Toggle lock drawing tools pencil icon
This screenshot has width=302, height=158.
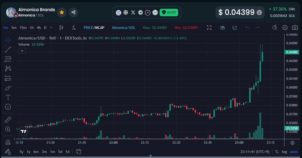coord(8,152)
